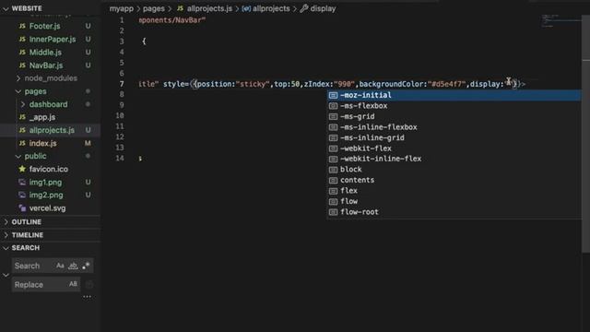Toggle Use Regular Expression in search

pyautogui.click(x=86, y=266)
